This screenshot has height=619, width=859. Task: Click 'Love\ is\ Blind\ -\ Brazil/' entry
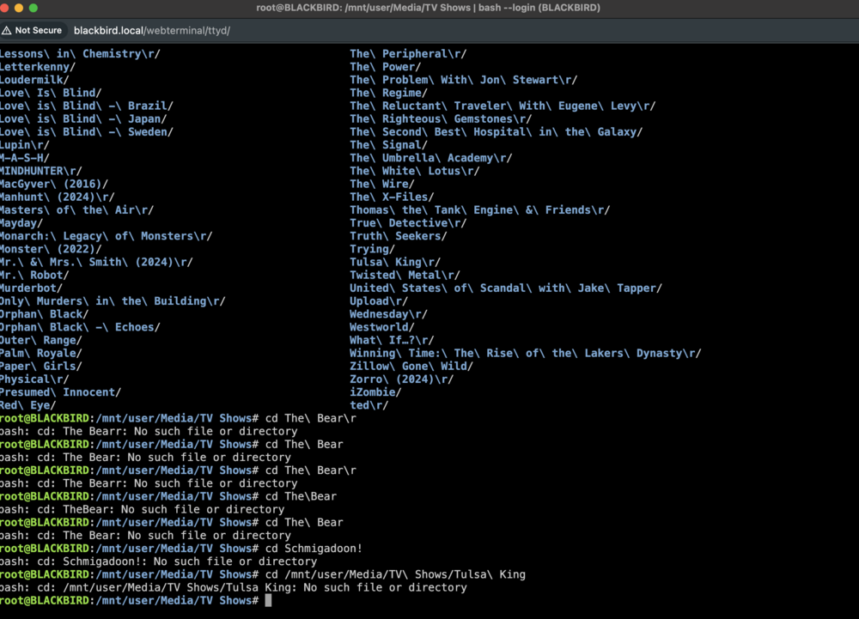click(87, 106)
